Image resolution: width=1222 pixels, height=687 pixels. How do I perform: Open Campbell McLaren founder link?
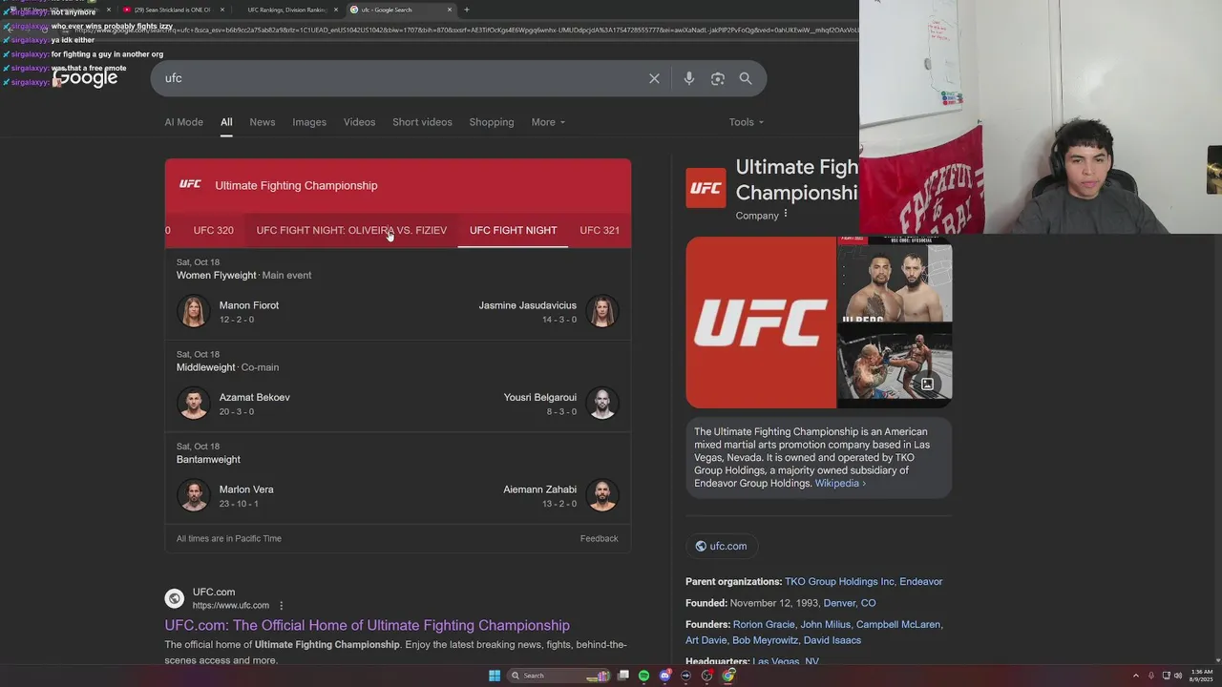pyautogui.click(x=897, y=624)
